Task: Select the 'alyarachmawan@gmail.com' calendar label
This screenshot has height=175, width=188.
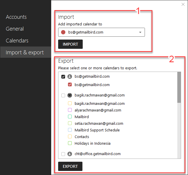Action: pos(98,110)
